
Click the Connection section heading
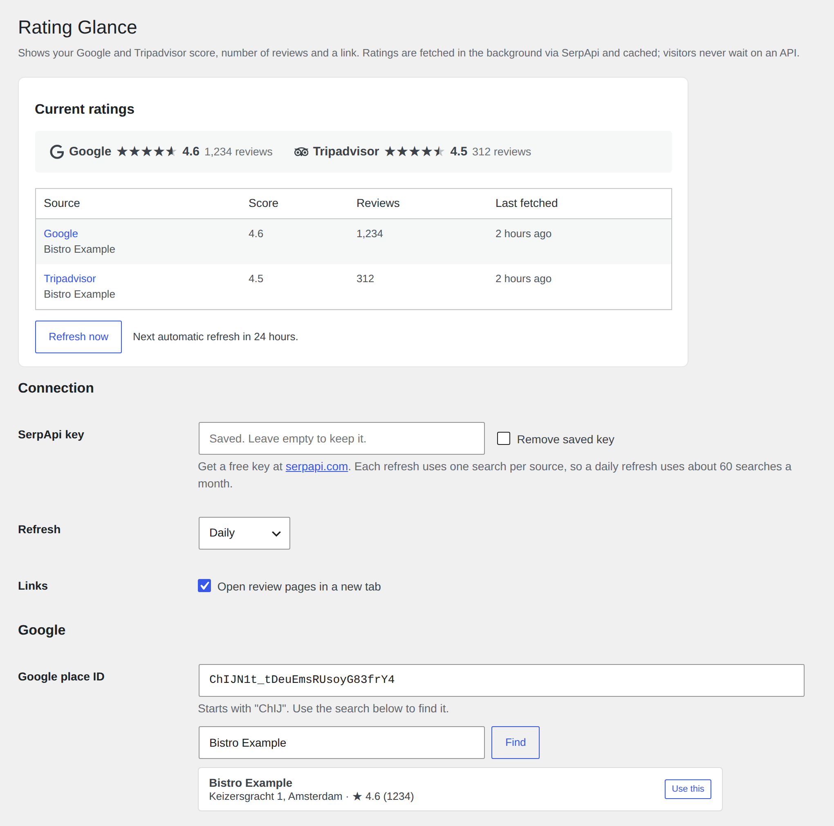56,388
